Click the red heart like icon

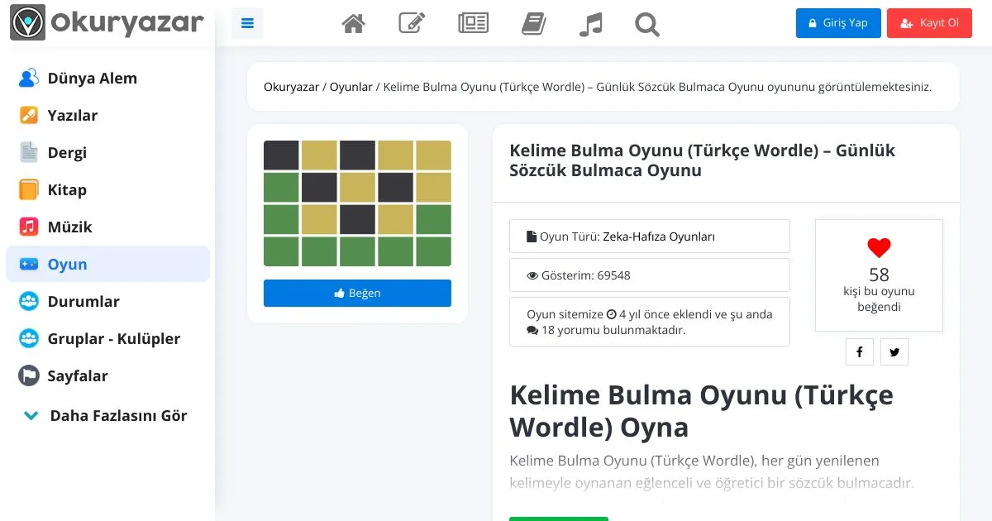879,247
